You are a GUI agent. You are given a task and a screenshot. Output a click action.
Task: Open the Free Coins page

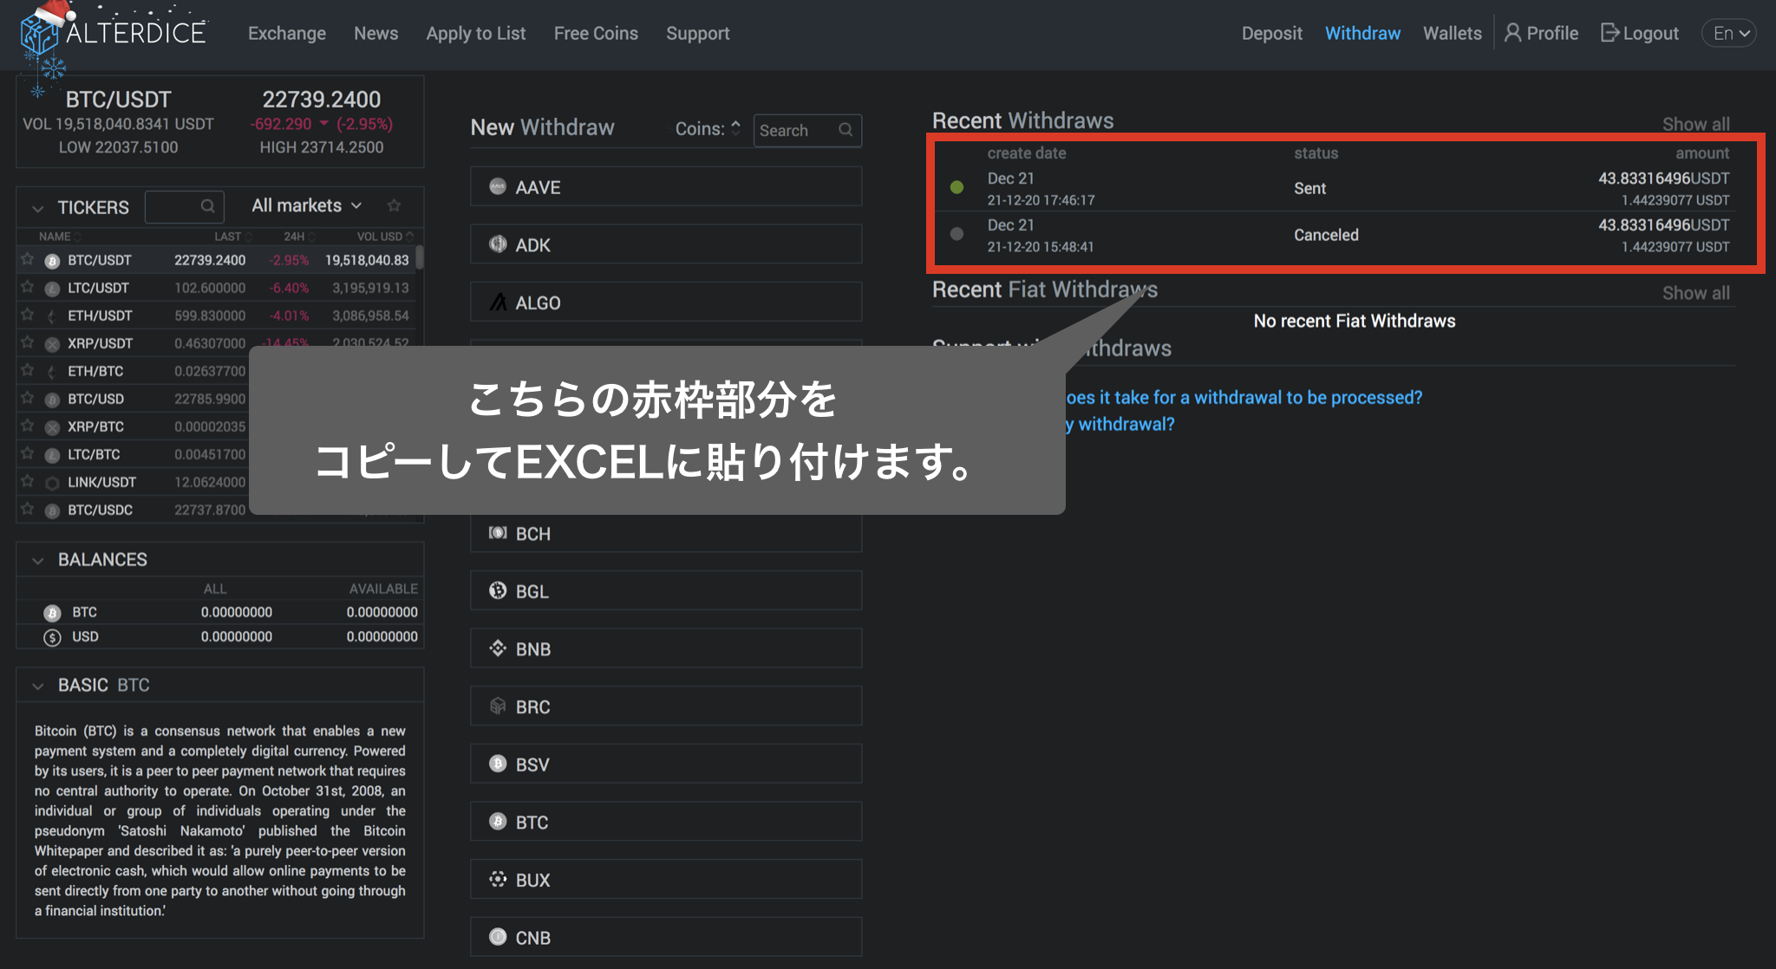[596, 33]
